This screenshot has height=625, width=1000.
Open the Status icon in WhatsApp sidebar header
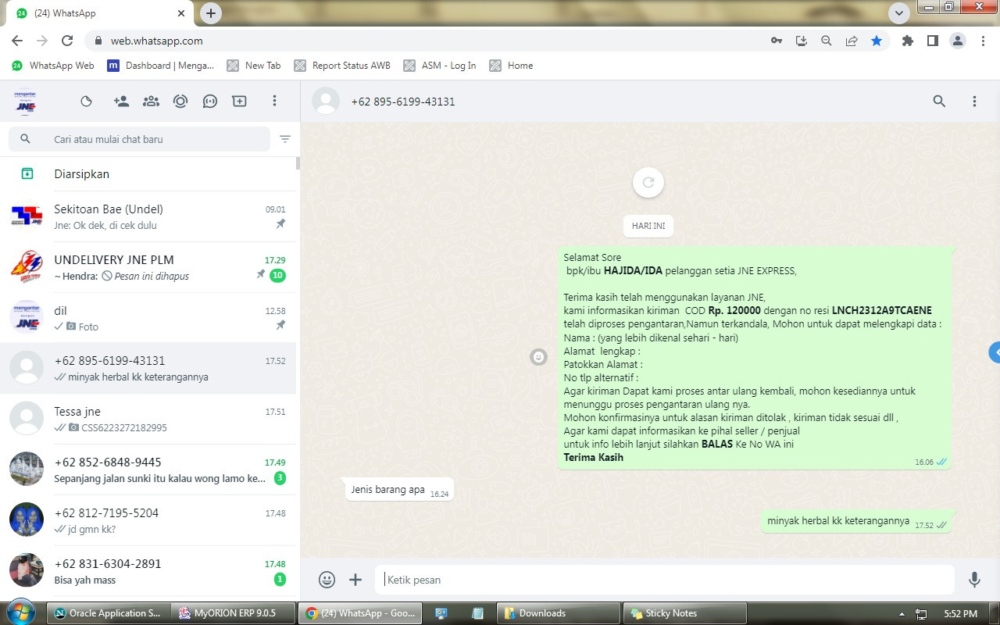click(87, 101)
